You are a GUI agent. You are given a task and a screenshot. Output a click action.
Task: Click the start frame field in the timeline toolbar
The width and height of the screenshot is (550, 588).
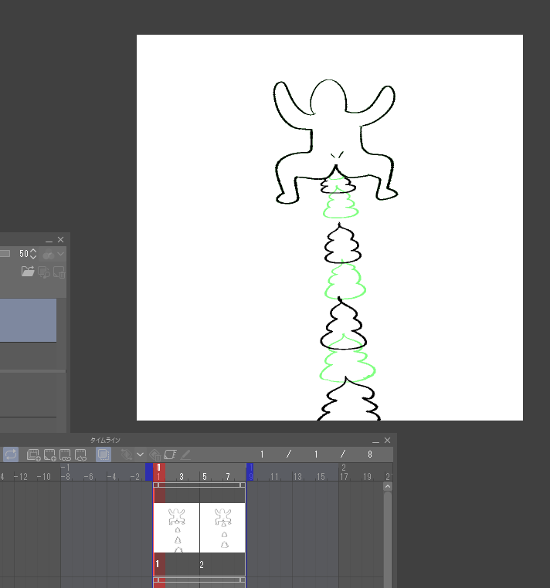(x=316, y=455)
